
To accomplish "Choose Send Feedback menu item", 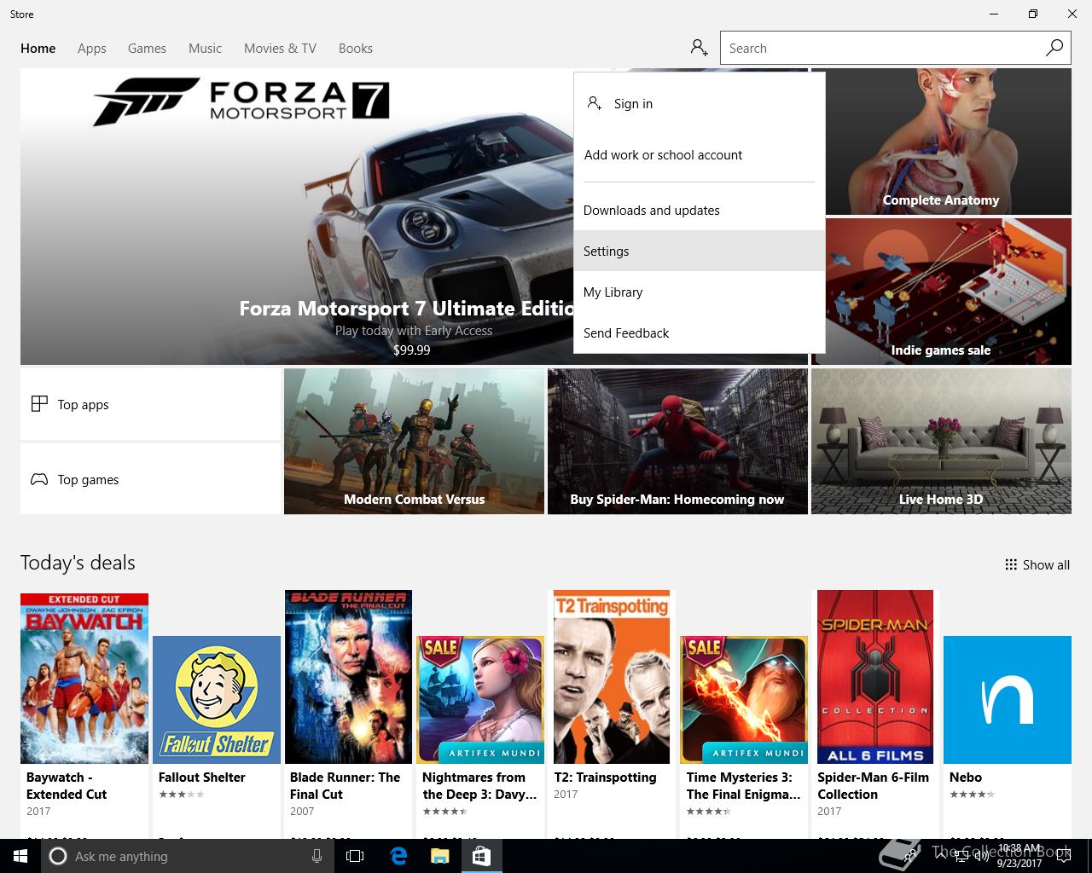I will coord(700,332).
